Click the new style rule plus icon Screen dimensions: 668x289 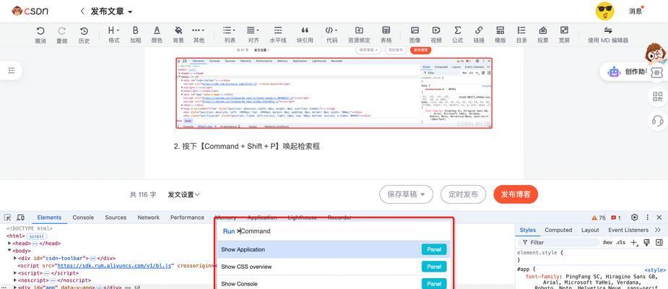pos(634,243)
